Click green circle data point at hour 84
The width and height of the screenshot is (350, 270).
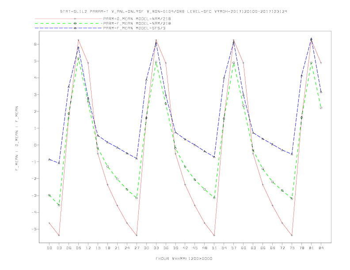coord(321,108)
